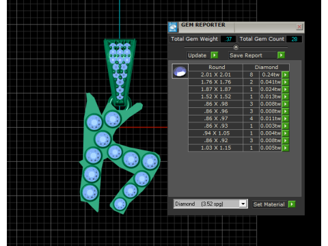Click green arrow on .86 X .93 row
The width and height of the screenshot is (328, 246).
click(x=286, y=126)
